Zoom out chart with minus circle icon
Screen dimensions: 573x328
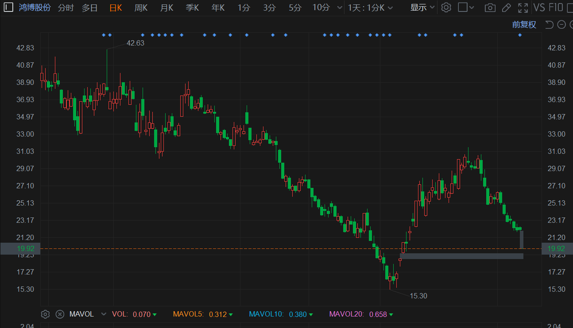(x=561, y=25)
